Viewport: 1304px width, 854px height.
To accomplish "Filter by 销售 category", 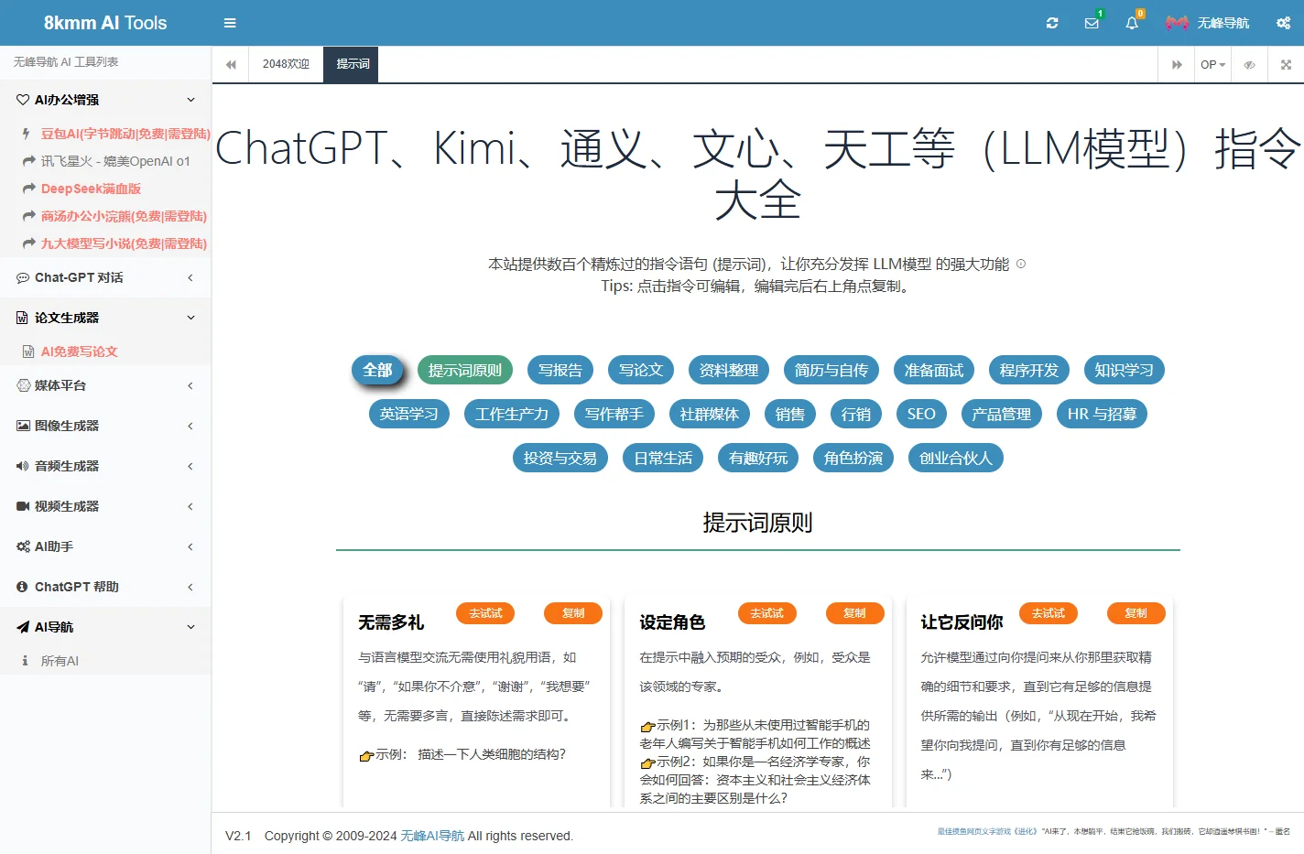I will pos(790,414).
